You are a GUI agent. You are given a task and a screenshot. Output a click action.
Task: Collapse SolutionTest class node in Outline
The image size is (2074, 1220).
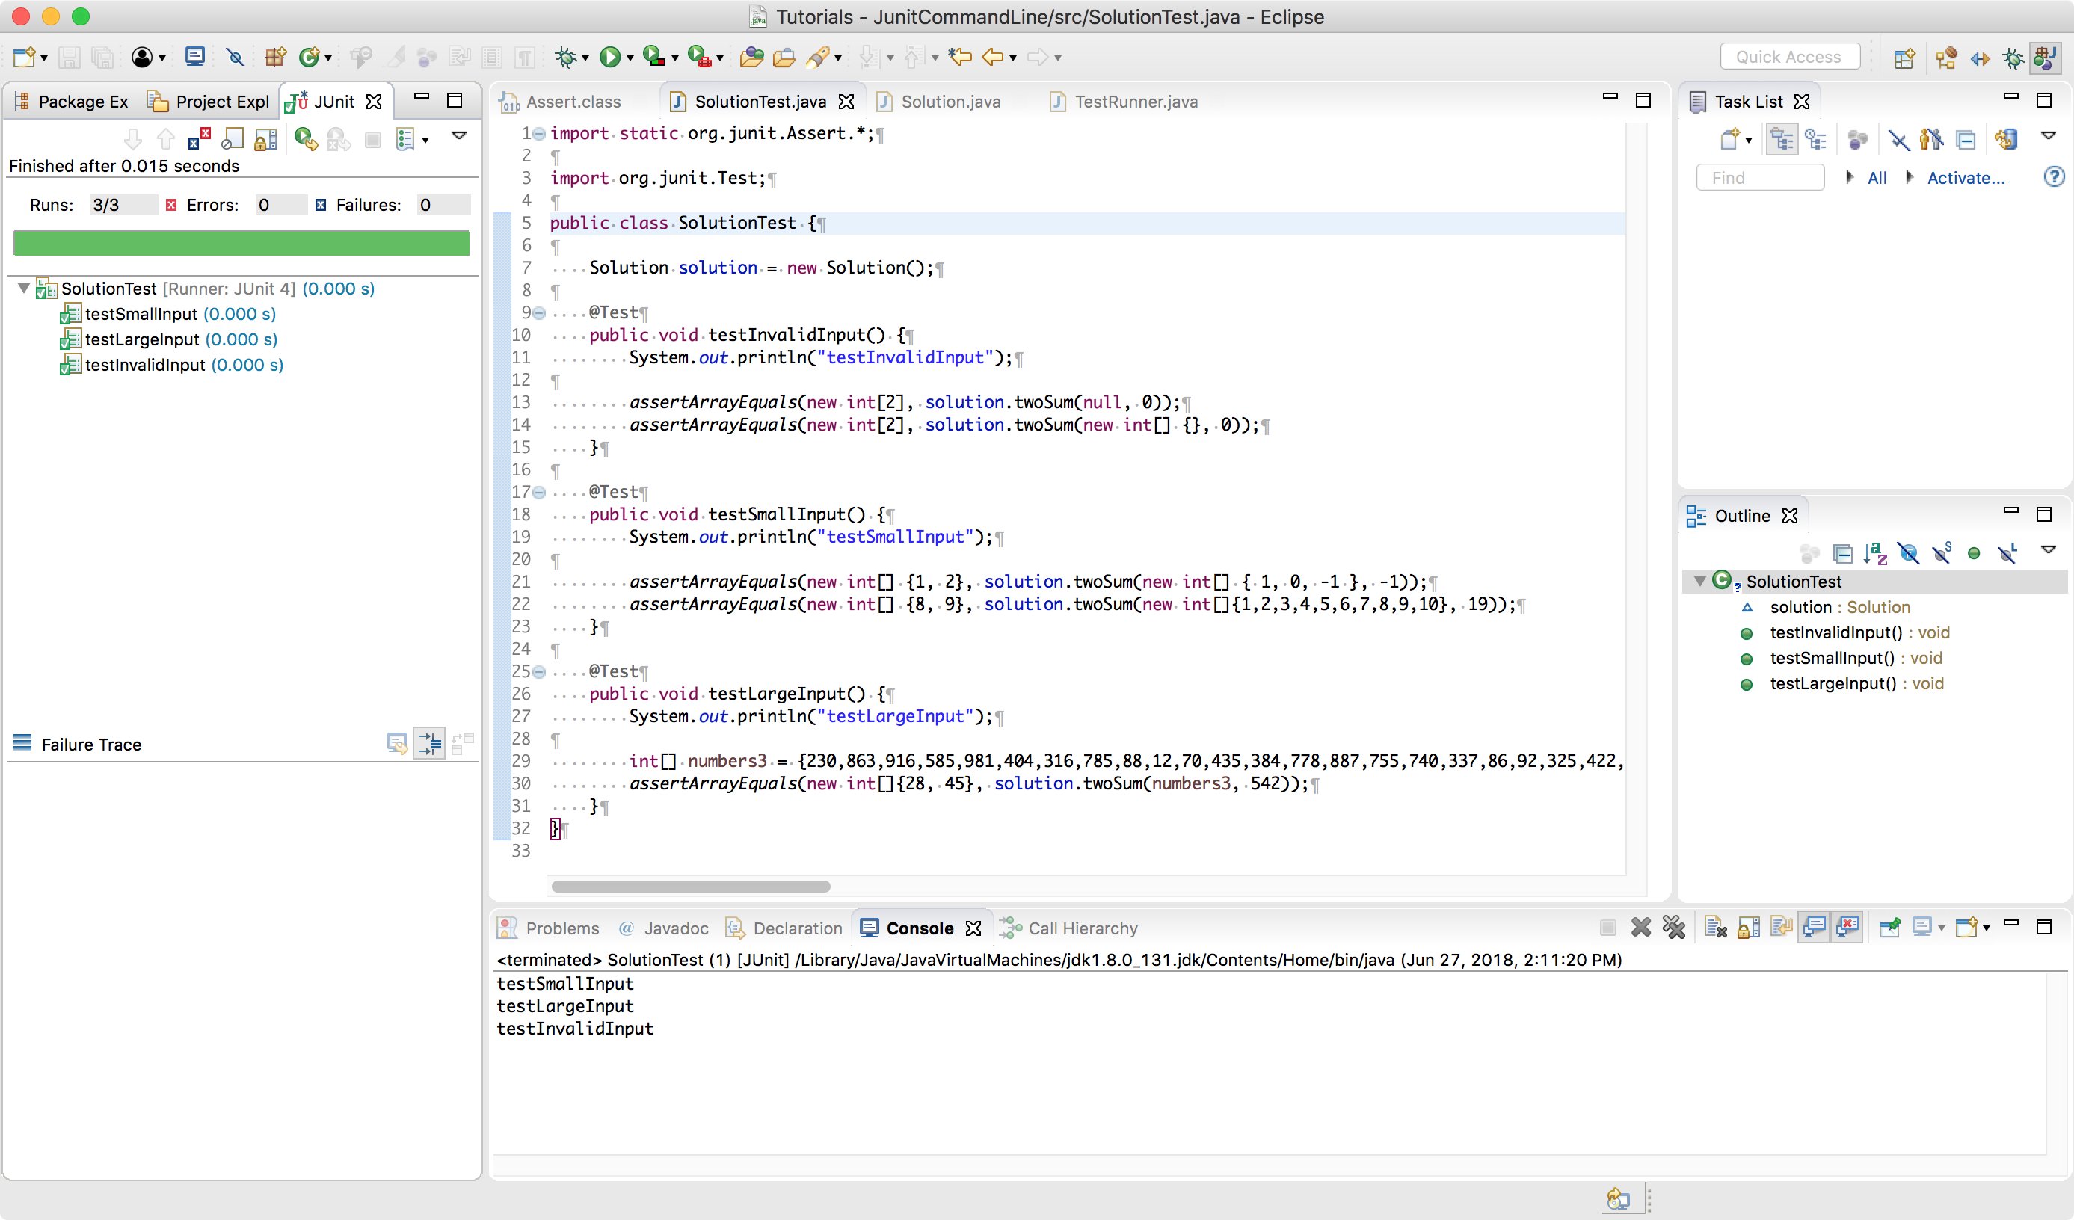(x=1699, y=581)
